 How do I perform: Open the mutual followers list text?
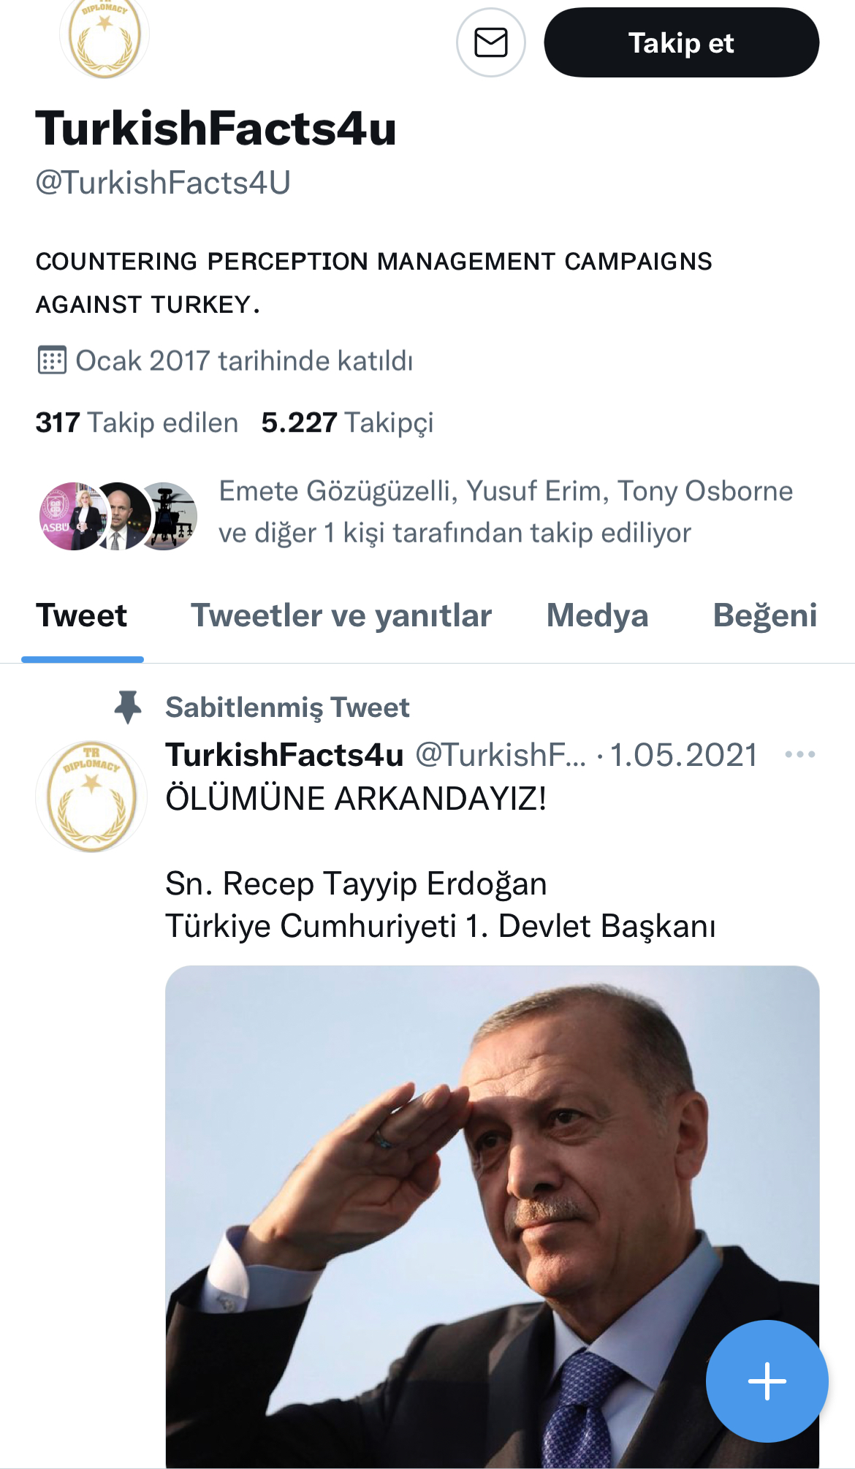click(505, 512)
